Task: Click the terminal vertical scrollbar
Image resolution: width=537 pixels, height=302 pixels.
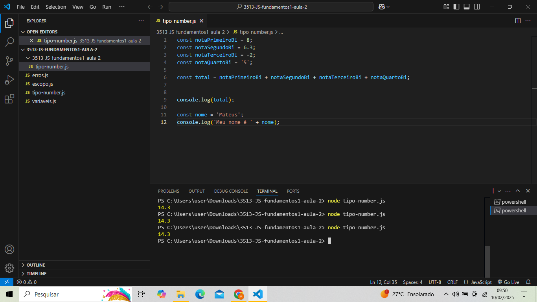Action: 487,261
